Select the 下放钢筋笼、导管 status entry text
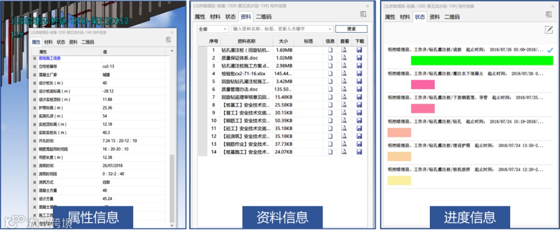The height and width of the screenshot is (233, 560). [465, 97]
